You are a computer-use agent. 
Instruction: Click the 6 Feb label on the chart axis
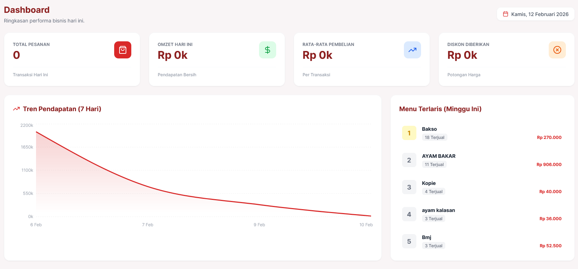click(36, 224)
